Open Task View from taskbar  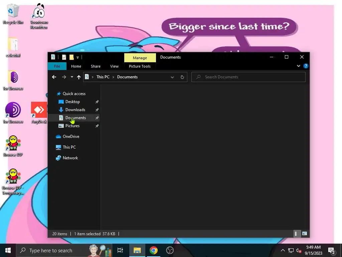pos(120,250)
